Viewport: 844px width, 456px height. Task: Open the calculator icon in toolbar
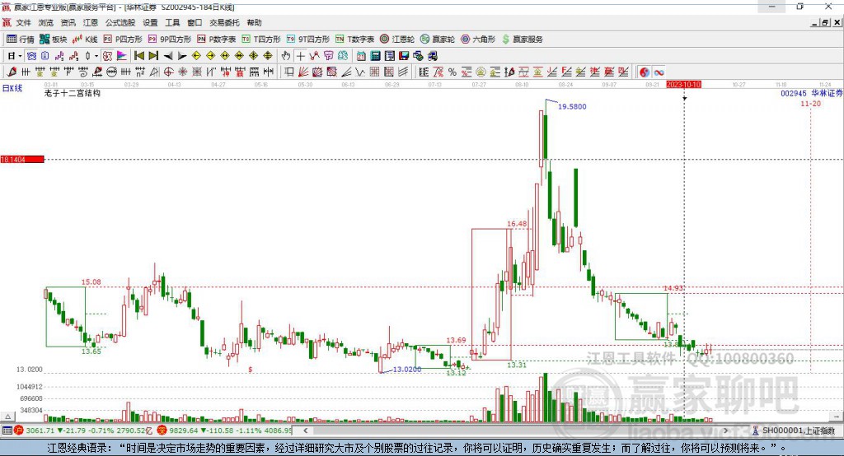375,56
